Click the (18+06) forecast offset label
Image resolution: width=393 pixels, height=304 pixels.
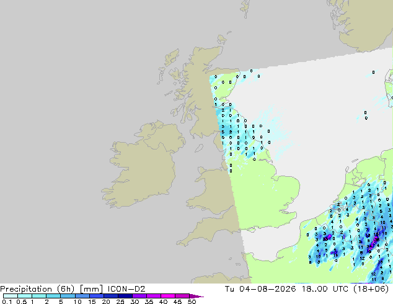click(371, 289)
